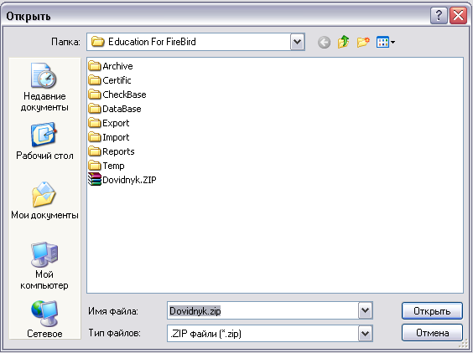
Task: Click the Тип файлов combo box
Action: 270,333
